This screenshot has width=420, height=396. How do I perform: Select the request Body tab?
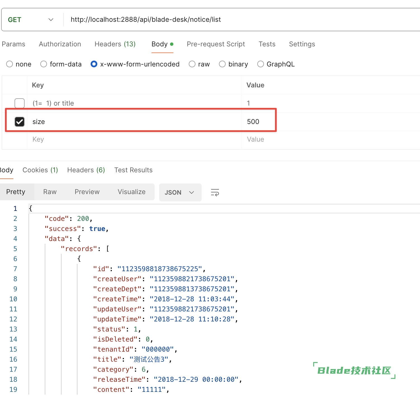(162, 44)
